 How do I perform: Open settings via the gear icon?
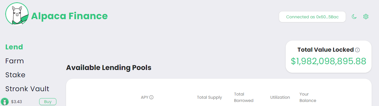pyautogui.click(x=366, y=17)
